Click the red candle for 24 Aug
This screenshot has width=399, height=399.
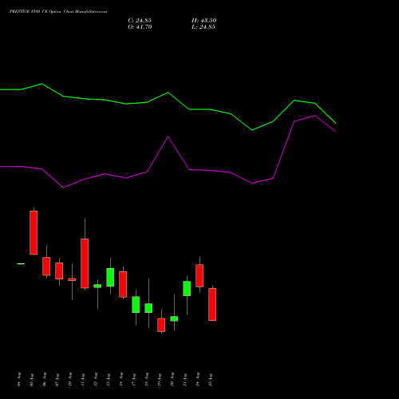tap(199, 275)
